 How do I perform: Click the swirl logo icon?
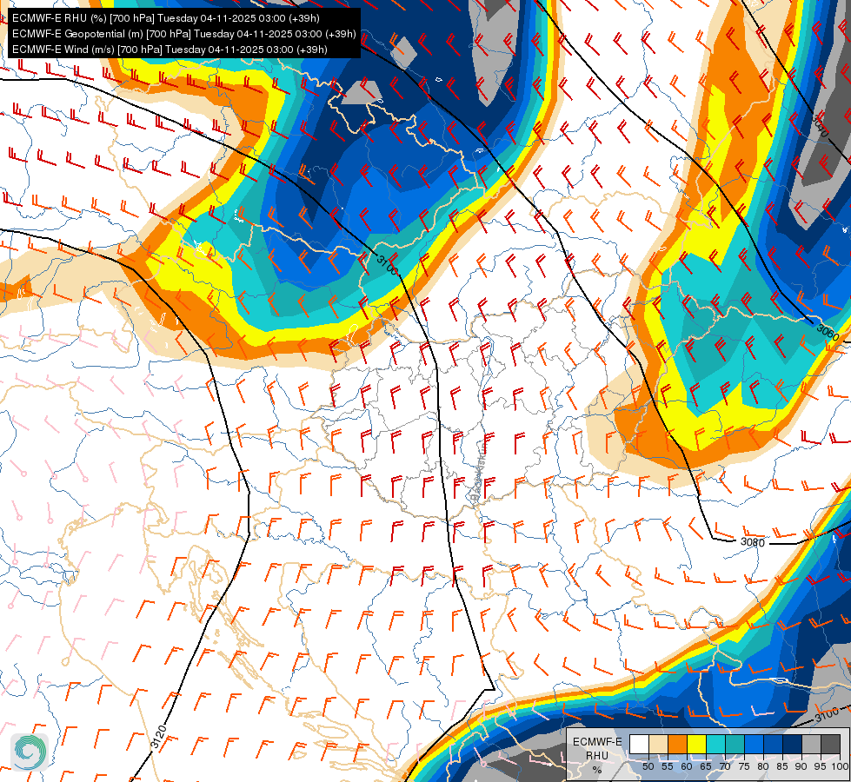pos(30,752)
